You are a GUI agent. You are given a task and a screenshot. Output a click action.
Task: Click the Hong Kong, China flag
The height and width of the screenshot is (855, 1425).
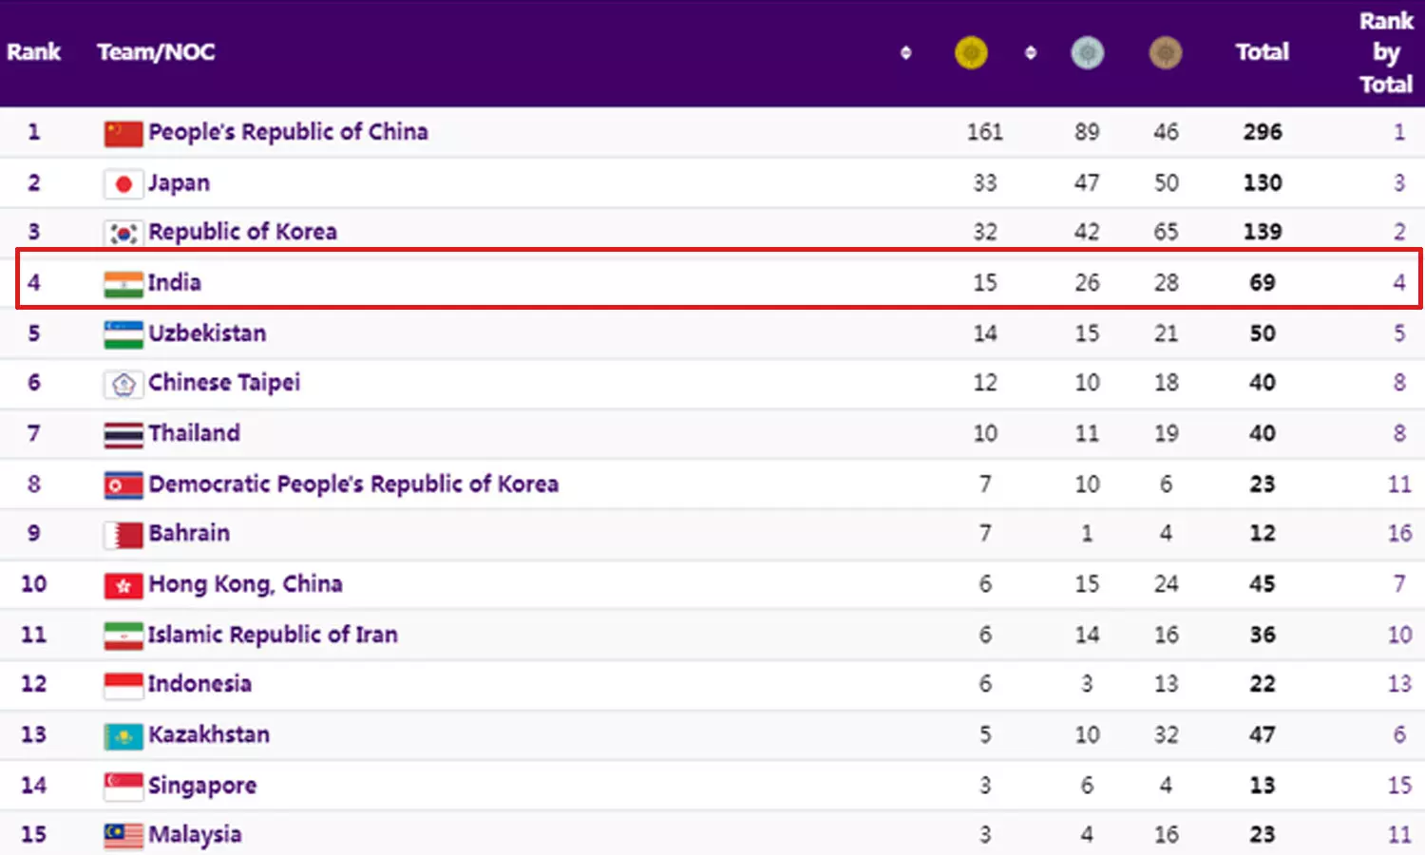(x=123, y=585)
